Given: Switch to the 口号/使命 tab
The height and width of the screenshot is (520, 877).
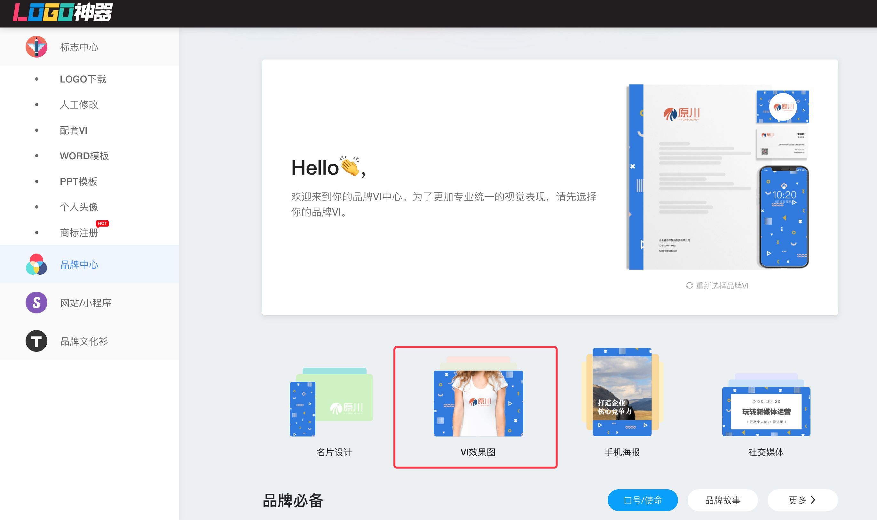Looking at the screenshot, I should [642, 500].
